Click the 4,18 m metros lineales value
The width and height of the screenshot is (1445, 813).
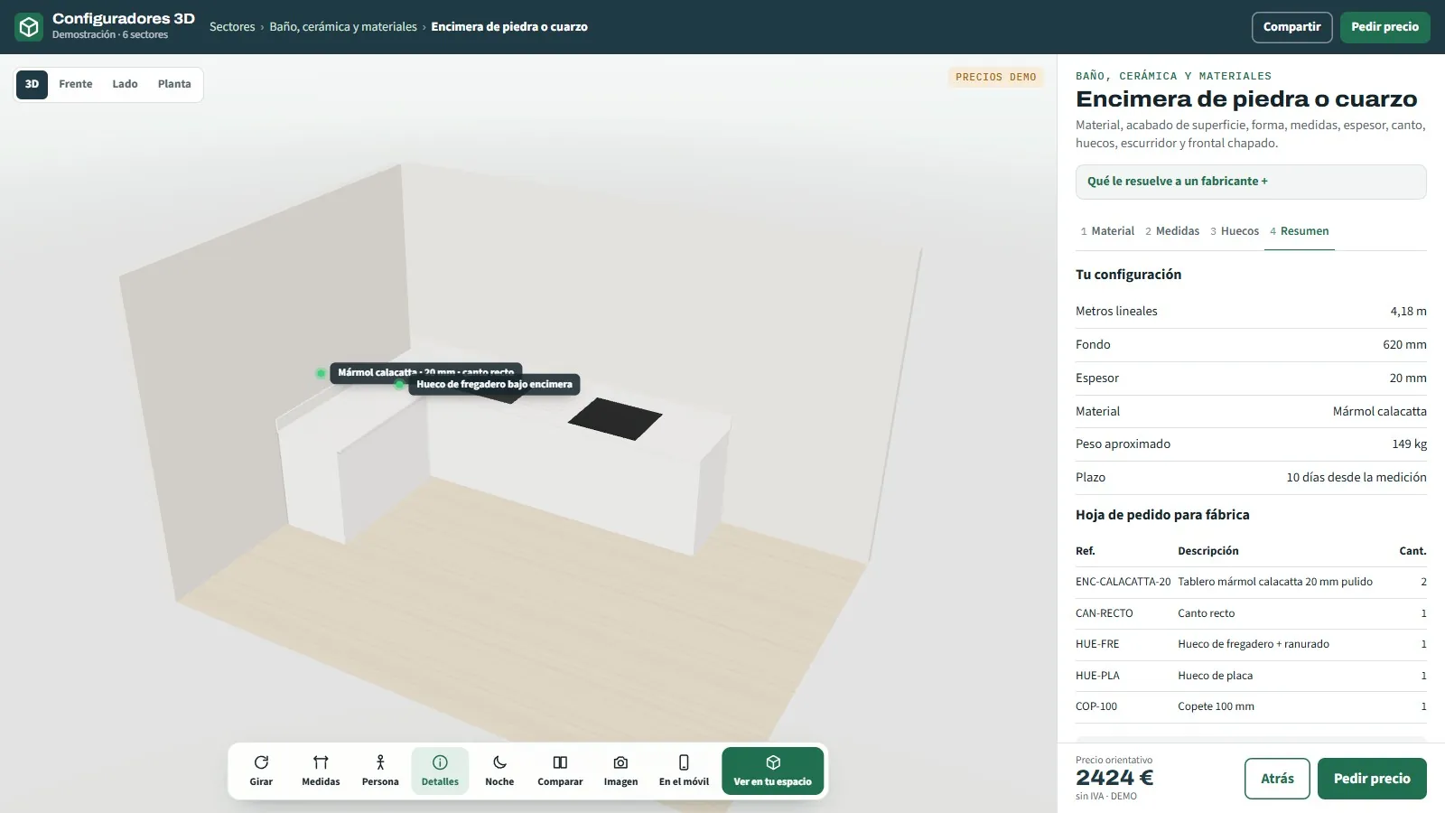click(1408, 312)
